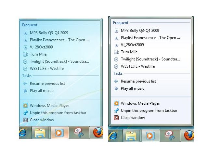Screen dimensions: 208x156
Task: Open Windows Explorer folder in left taskbar
Action: point(40,133)
